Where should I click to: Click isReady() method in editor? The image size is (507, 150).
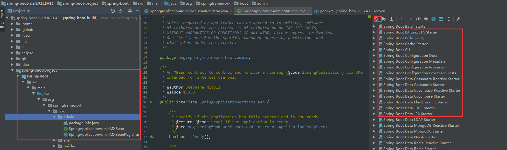tap(199, 137)
